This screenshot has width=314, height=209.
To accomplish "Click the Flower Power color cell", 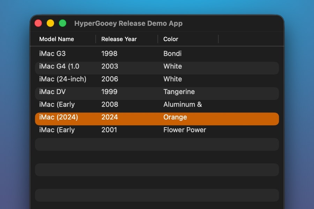I will (x=185, y=130).
